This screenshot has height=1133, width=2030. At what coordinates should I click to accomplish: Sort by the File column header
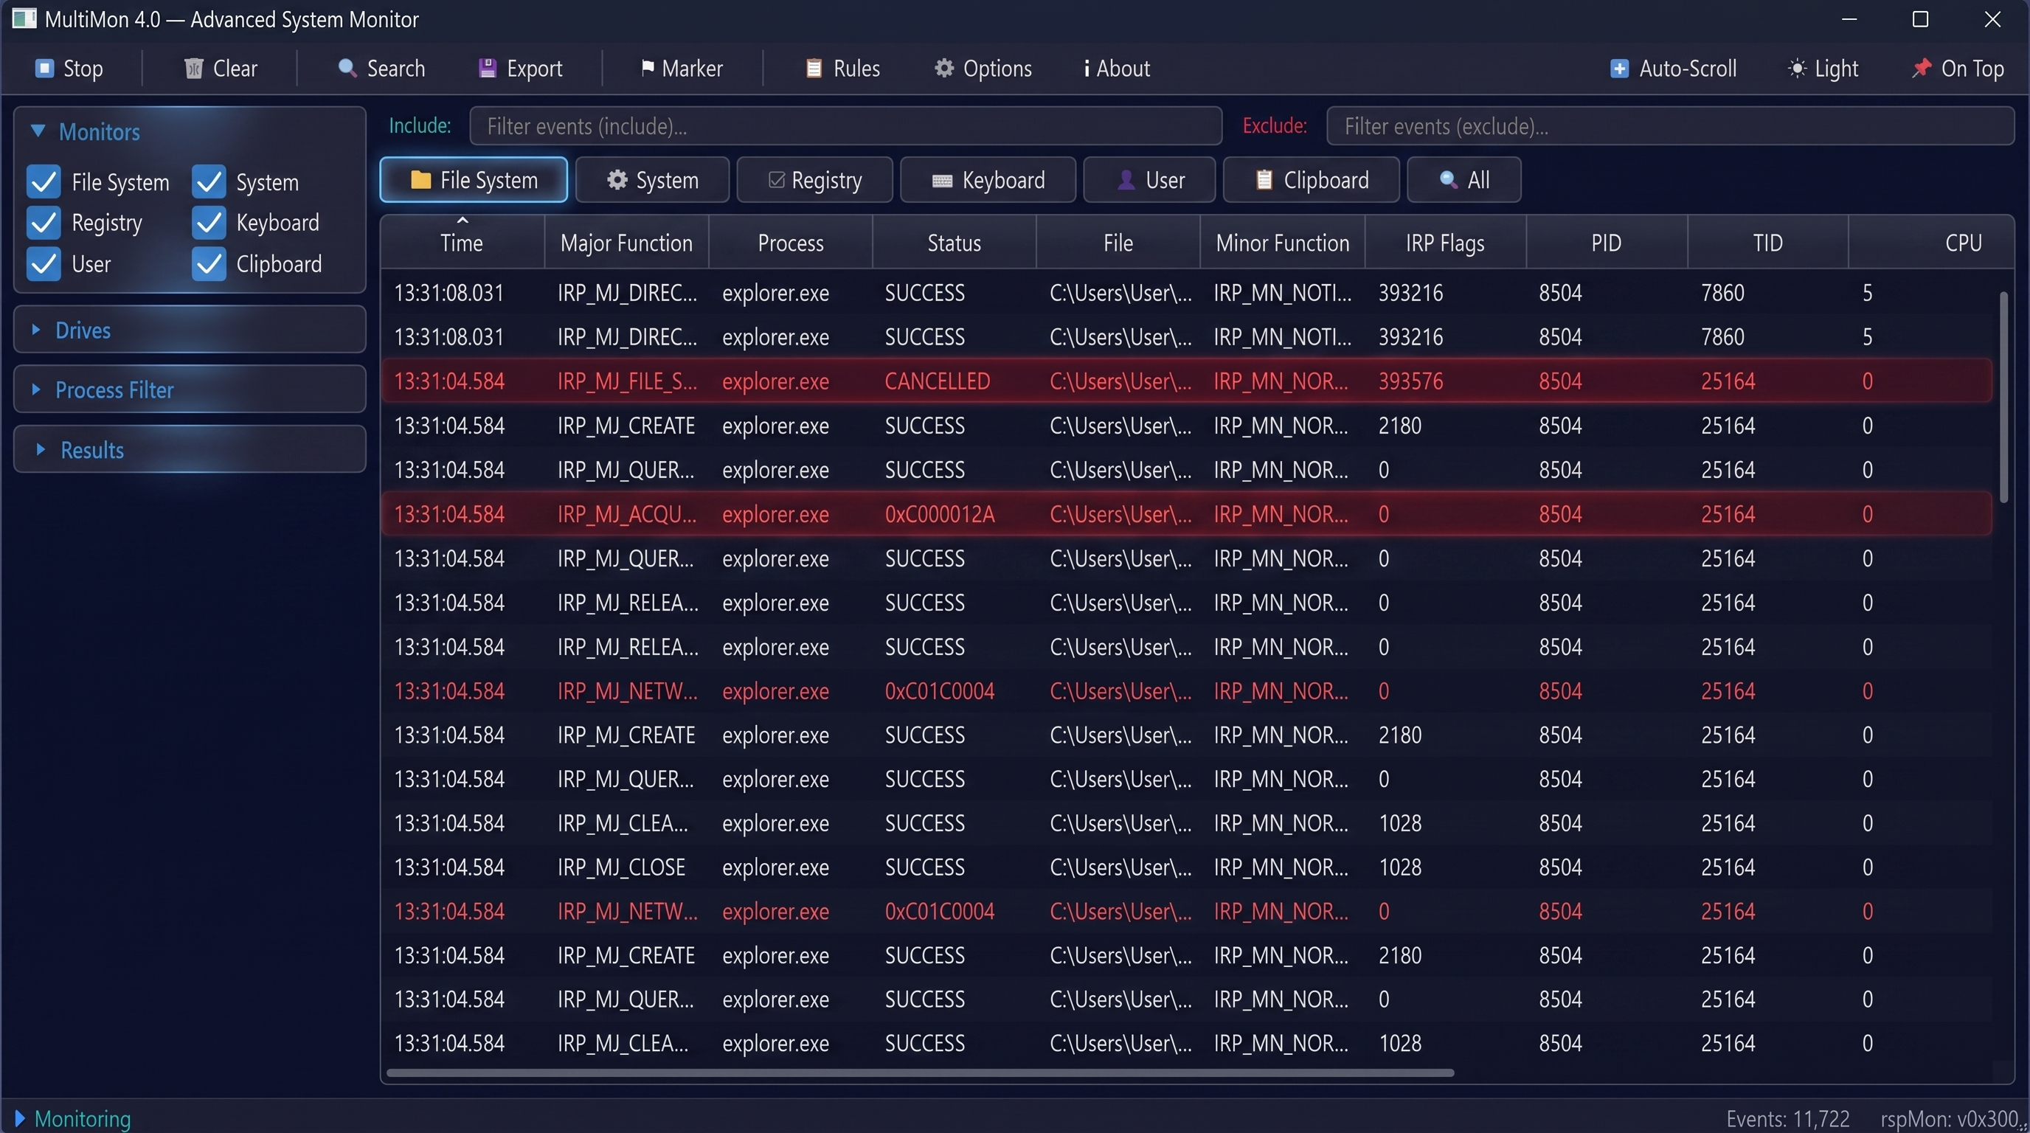[1118, 243]
